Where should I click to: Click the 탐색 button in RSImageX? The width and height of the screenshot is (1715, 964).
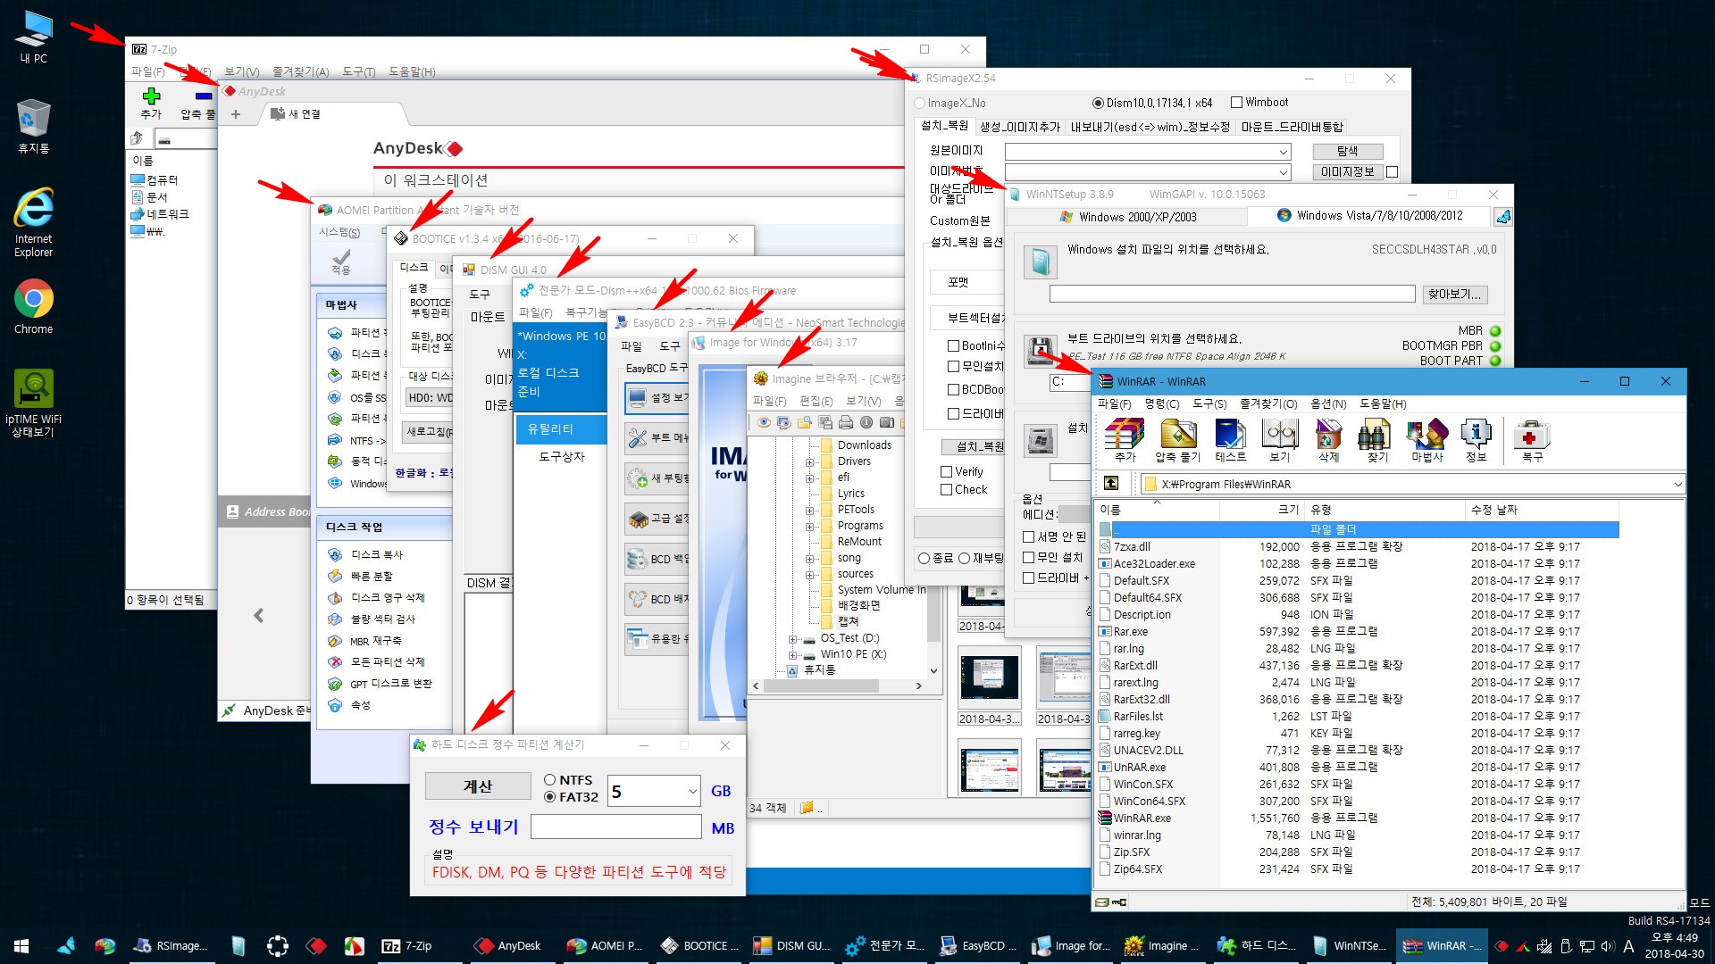click(x=1348, y=152)
